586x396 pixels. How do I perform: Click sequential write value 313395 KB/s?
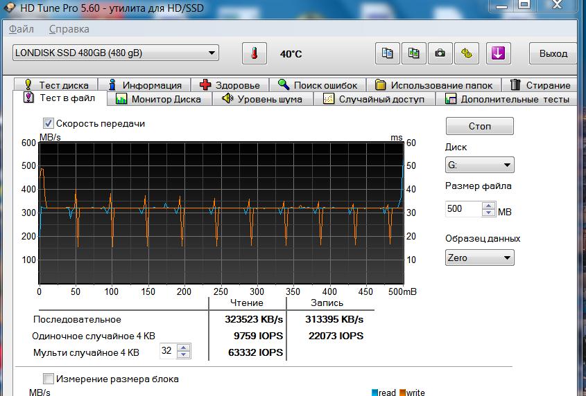[334, 319]
